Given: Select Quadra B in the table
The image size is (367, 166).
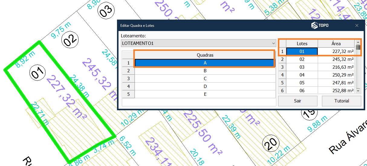Looking at the screenshot, I should (x=205, y=71).
